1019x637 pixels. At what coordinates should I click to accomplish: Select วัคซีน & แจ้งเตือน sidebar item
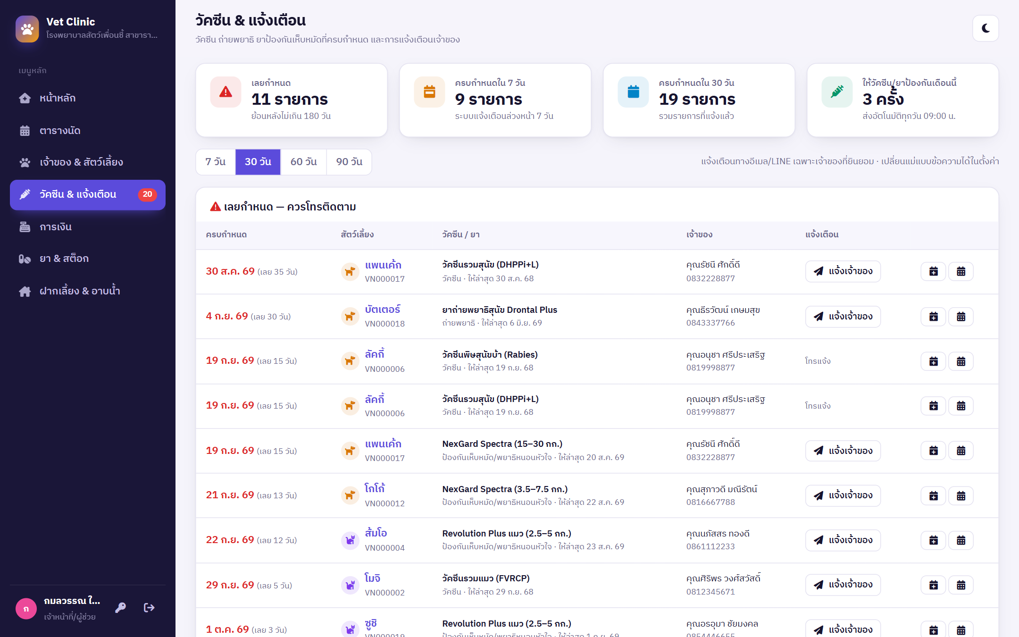pos(88,194)
